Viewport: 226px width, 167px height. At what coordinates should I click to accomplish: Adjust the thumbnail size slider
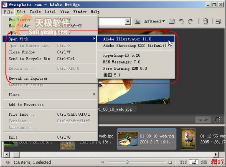pyautogui.click(x=127, y=162)
